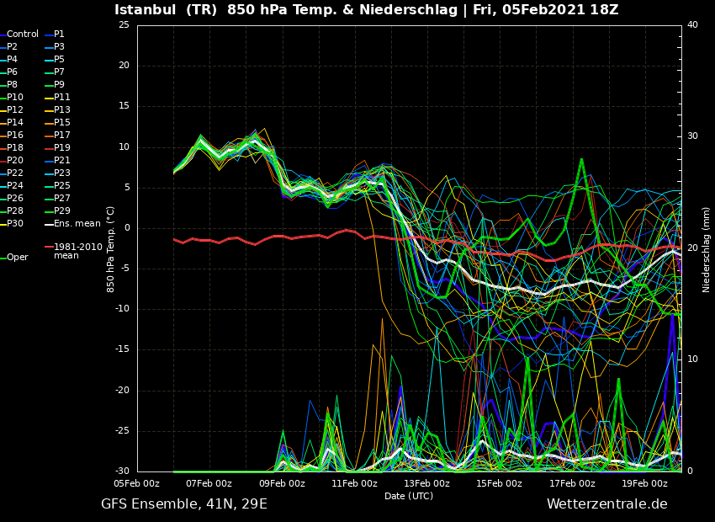Screen dimensions: 715x522
Task: Click the '05Feb 00z' date label
Action: coord(137,483)
